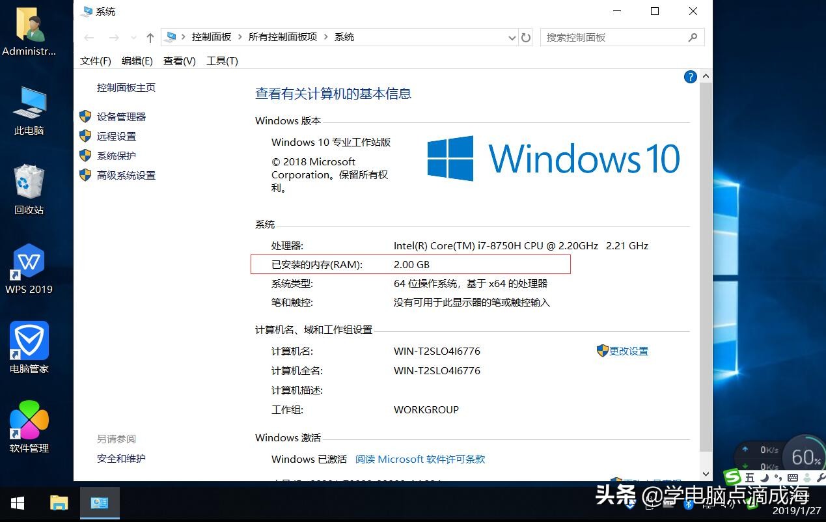Open File Explorer from the taskbar

[x=59, y=502]
